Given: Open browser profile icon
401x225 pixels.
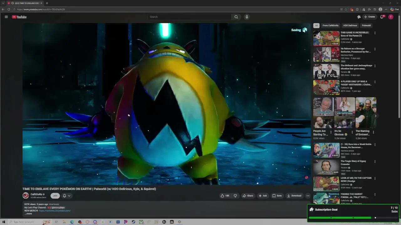Looking at the screenshot, I should 380,9.
